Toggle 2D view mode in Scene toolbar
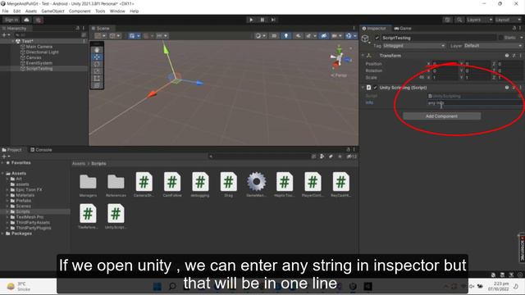This screenshot has width=525, height=295. tap(274, 36)
